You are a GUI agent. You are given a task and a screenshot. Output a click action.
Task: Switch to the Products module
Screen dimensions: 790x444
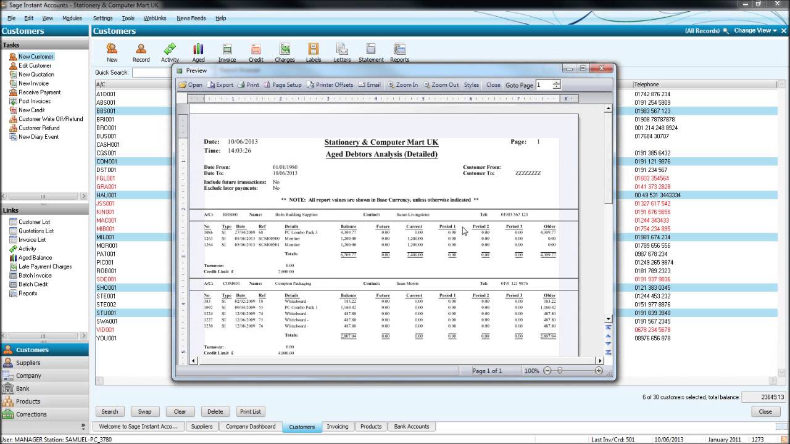pos(44,401)
